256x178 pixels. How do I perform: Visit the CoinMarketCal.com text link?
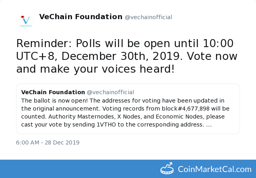tap(215, 169)
